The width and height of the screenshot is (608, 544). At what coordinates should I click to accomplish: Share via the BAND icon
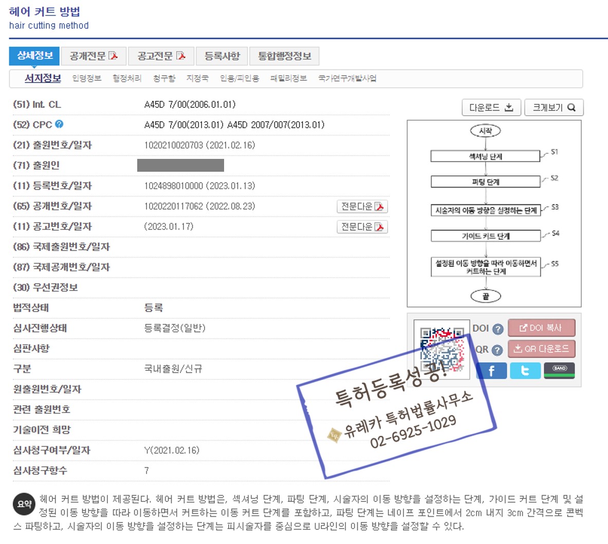tap(559, 370)
